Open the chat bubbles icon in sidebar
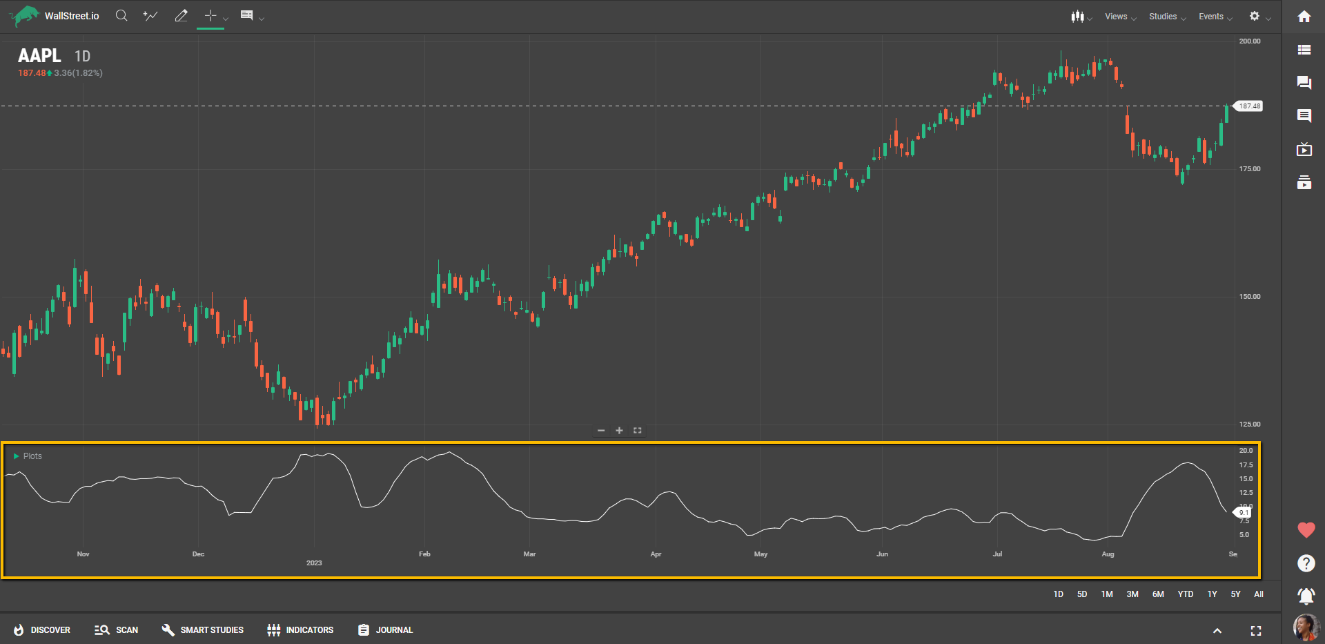 click(1304, 83)
